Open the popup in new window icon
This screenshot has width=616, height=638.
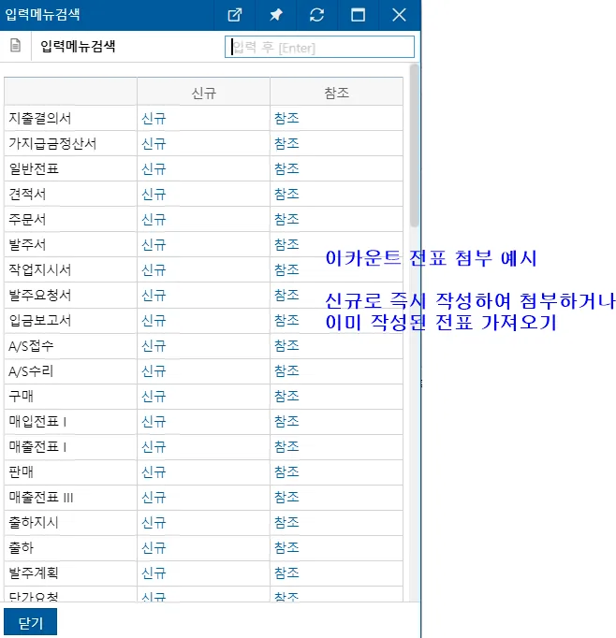pos(235,15)
